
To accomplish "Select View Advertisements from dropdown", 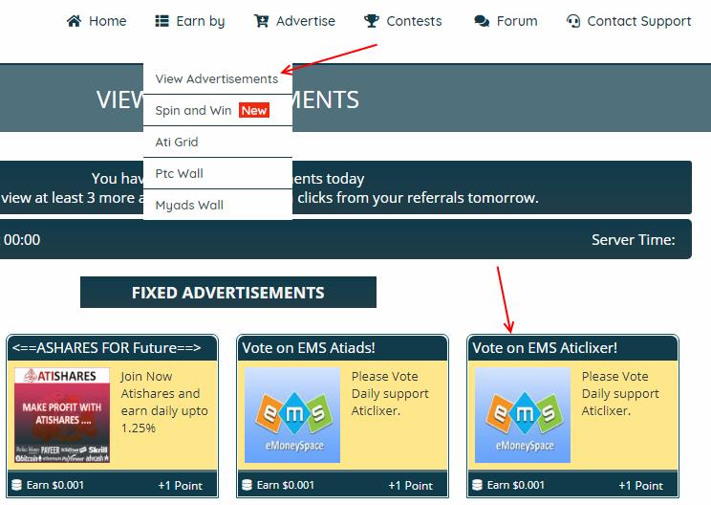I will coord(218,79).
